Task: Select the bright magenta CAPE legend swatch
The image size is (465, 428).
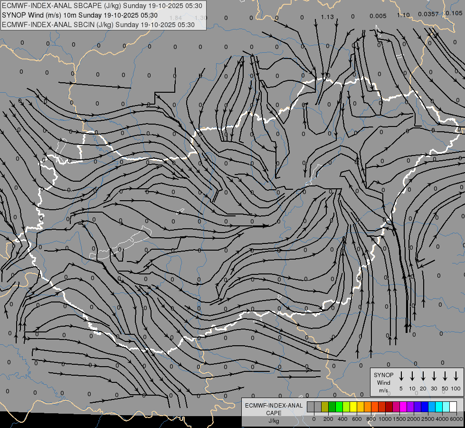Action: pyautogui.click(x=403, y=407)
